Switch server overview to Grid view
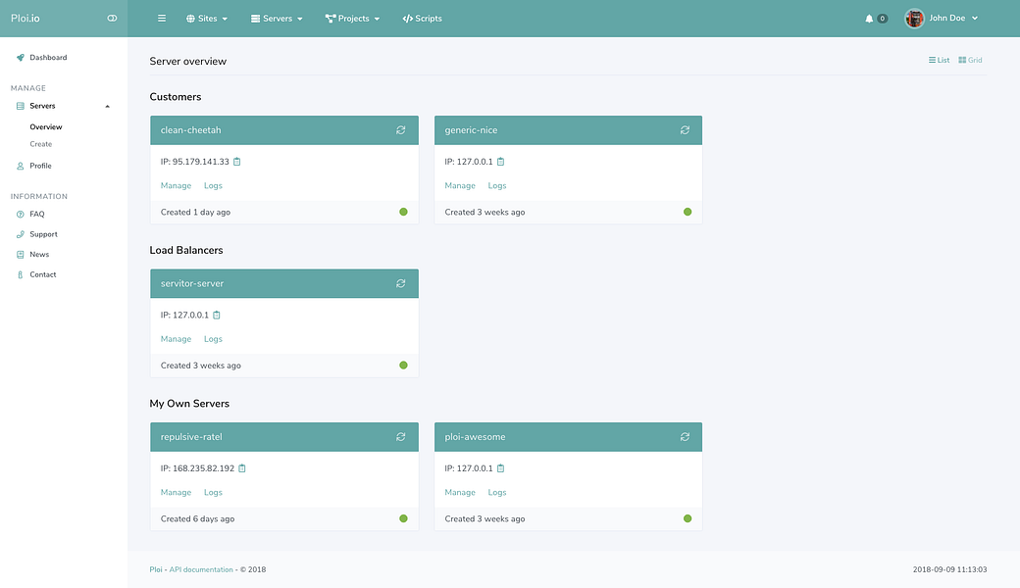1020x588 pixels. point(970,60)
